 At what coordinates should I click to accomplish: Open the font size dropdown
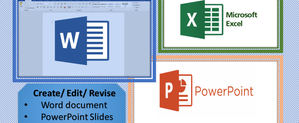(x=51, y=4)
